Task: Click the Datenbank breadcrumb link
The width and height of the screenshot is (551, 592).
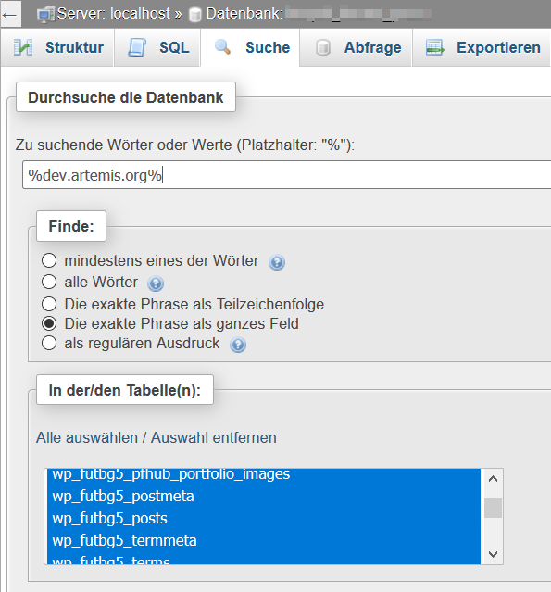Action: [319, 14]
